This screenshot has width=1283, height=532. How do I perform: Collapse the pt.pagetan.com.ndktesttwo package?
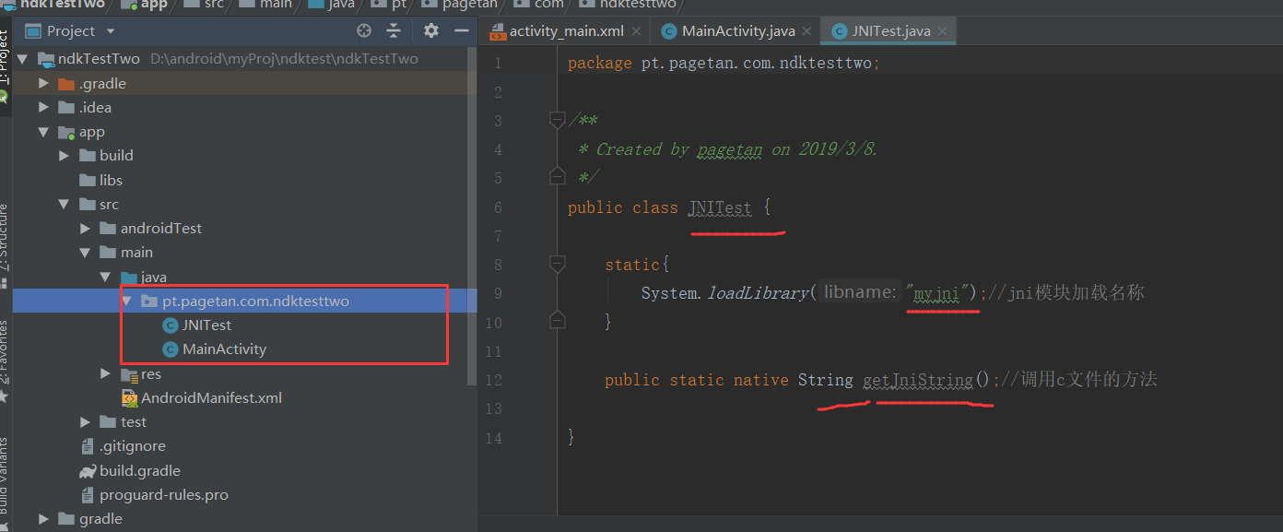[x=128, y=301]
